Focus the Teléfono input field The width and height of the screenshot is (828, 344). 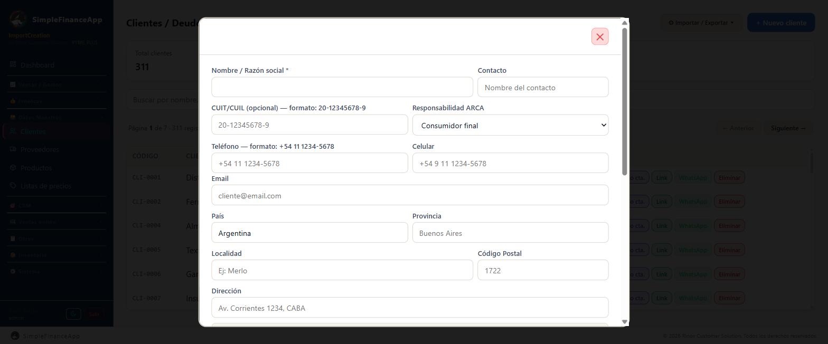pos(309,163)
